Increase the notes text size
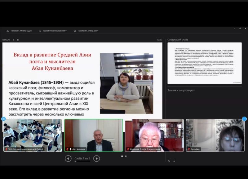The height and width of the screenshot is (179, 248). point(169,161)
